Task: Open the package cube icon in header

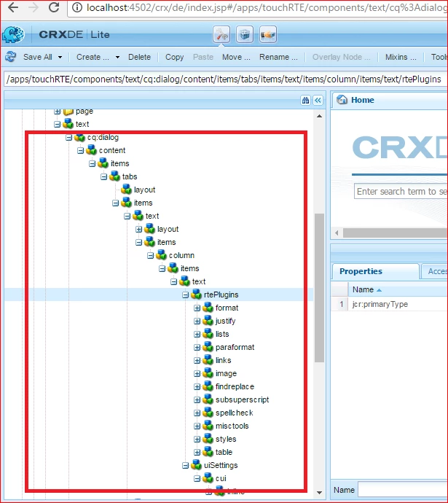Action: pos(245,34)
